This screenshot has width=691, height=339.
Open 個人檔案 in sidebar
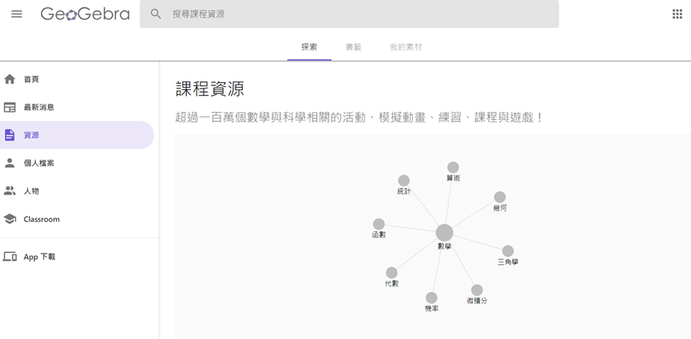(x=77, y=163)
